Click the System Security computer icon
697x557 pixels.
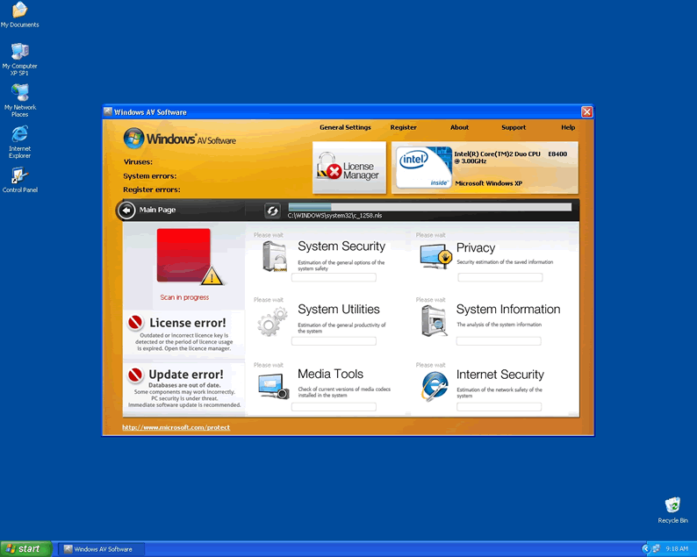[273, 256]
